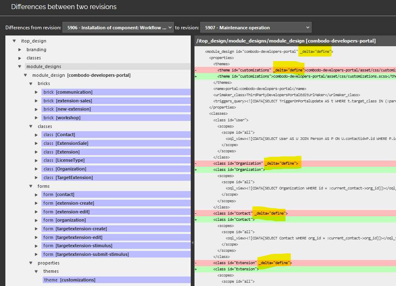Image resolution: width=396 pixels, height=286 pixels.
Task: Expand the branding tree node
Action: (x=19, y=50)
